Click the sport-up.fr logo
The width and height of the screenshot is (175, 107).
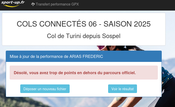point(13,3)
